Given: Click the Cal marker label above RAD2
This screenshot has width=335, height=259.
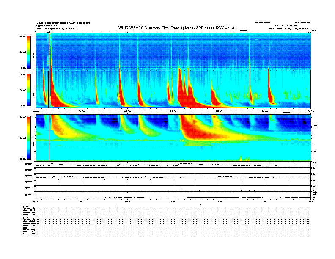Looking at the screenshot, I should pos(49,32).
